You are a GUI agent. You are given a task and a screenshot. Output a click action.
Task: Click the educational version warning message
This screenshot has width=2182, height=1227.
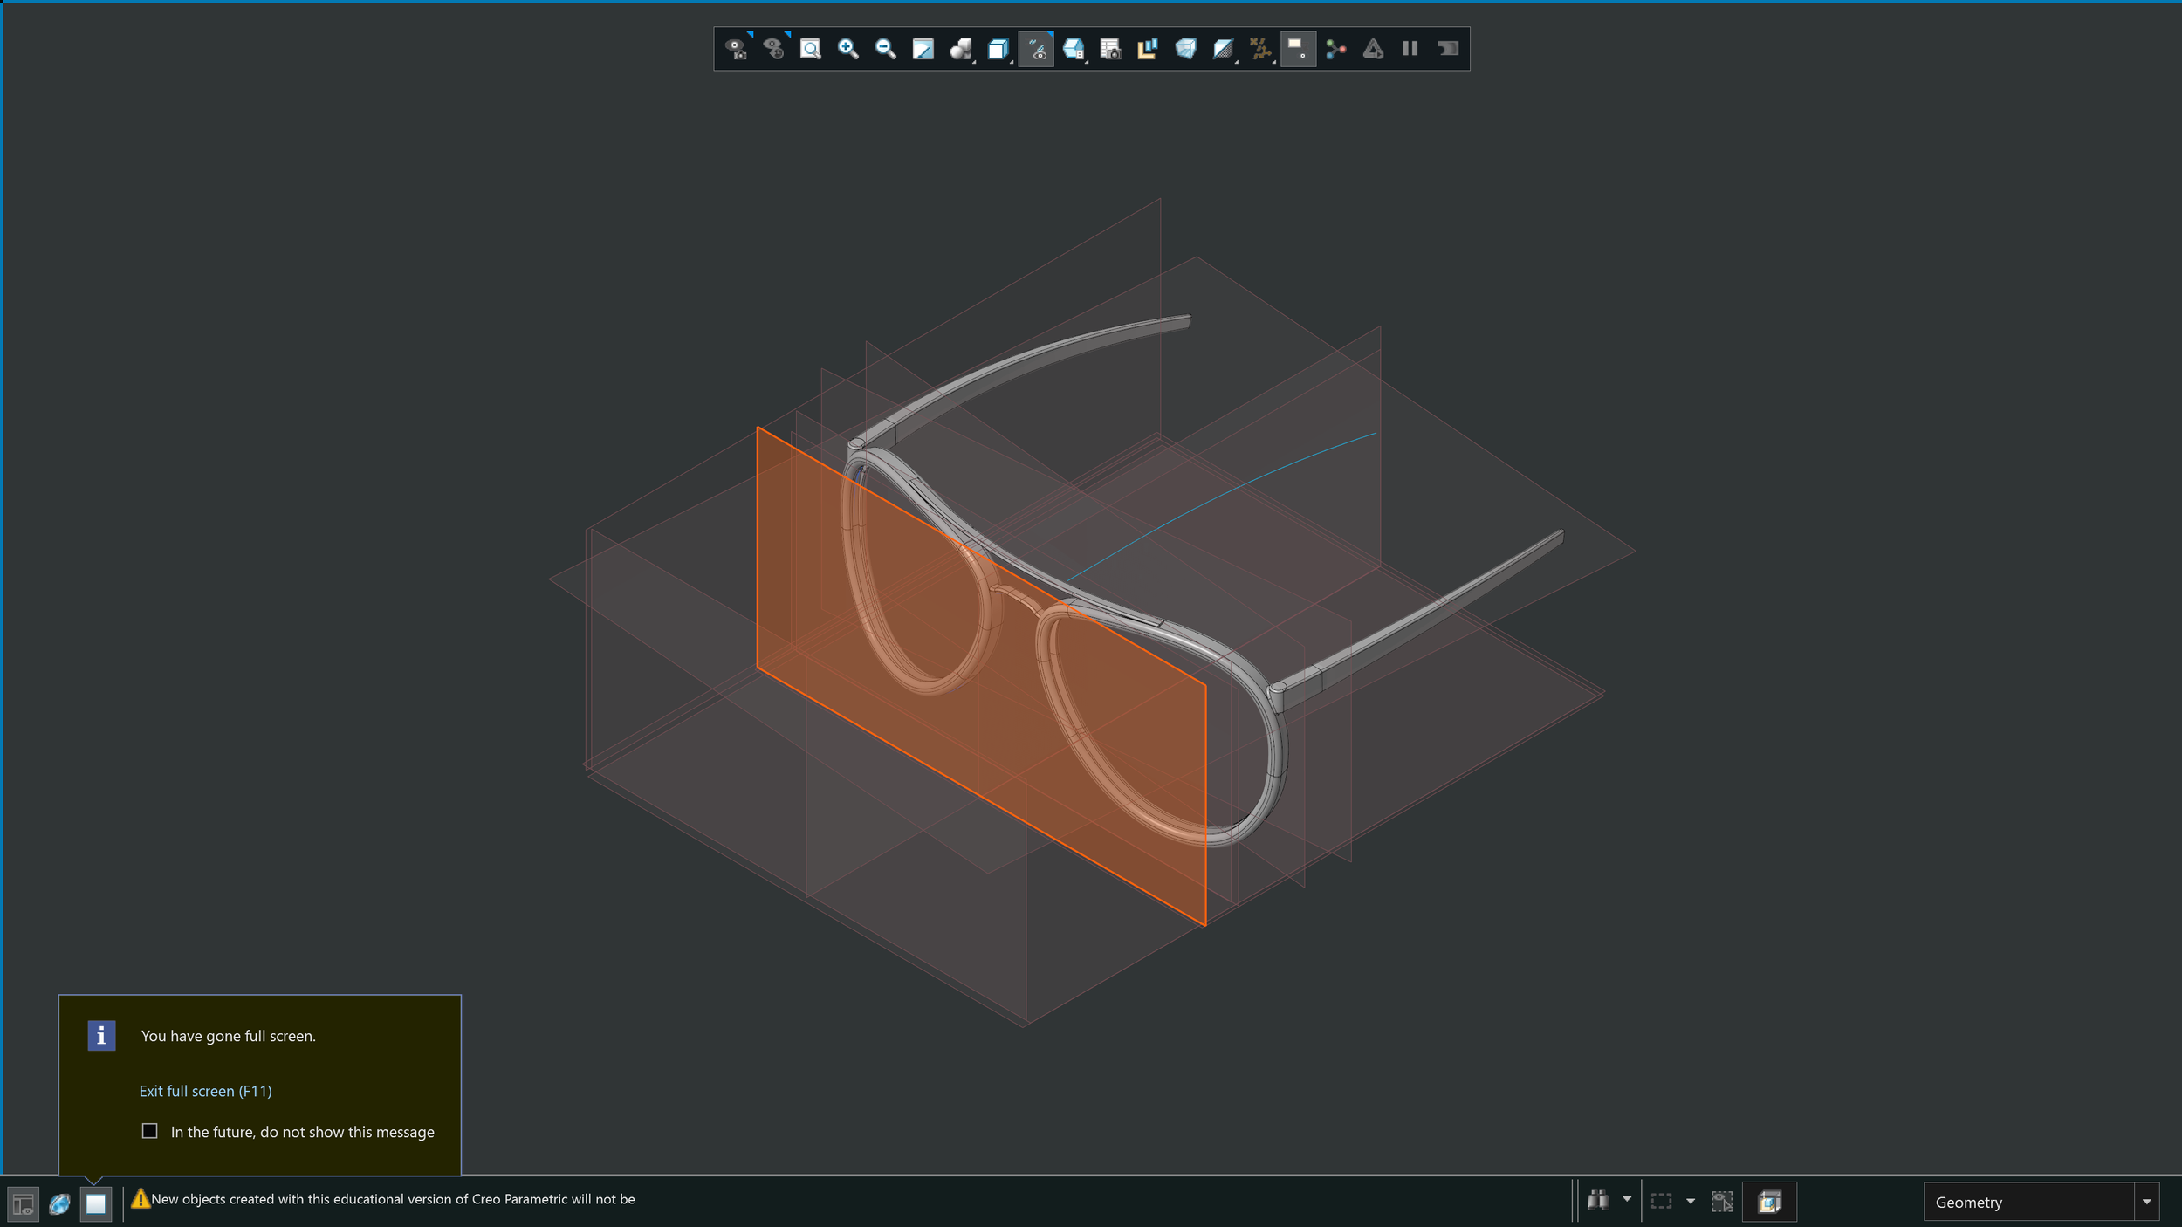click(393, 1200)
